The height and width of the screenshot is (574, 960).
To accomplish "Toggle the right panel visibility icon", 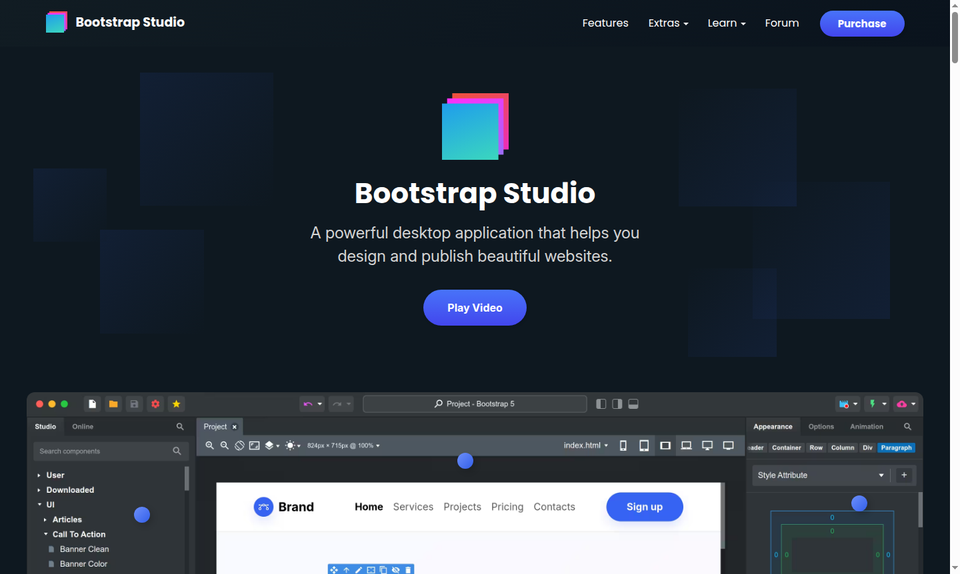I will point(617,404).
